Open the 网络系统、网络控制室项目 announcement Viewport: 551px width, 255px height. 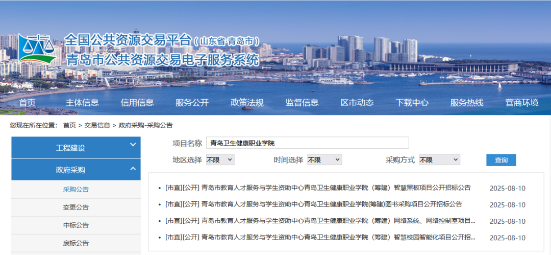(x=320, y=221)
